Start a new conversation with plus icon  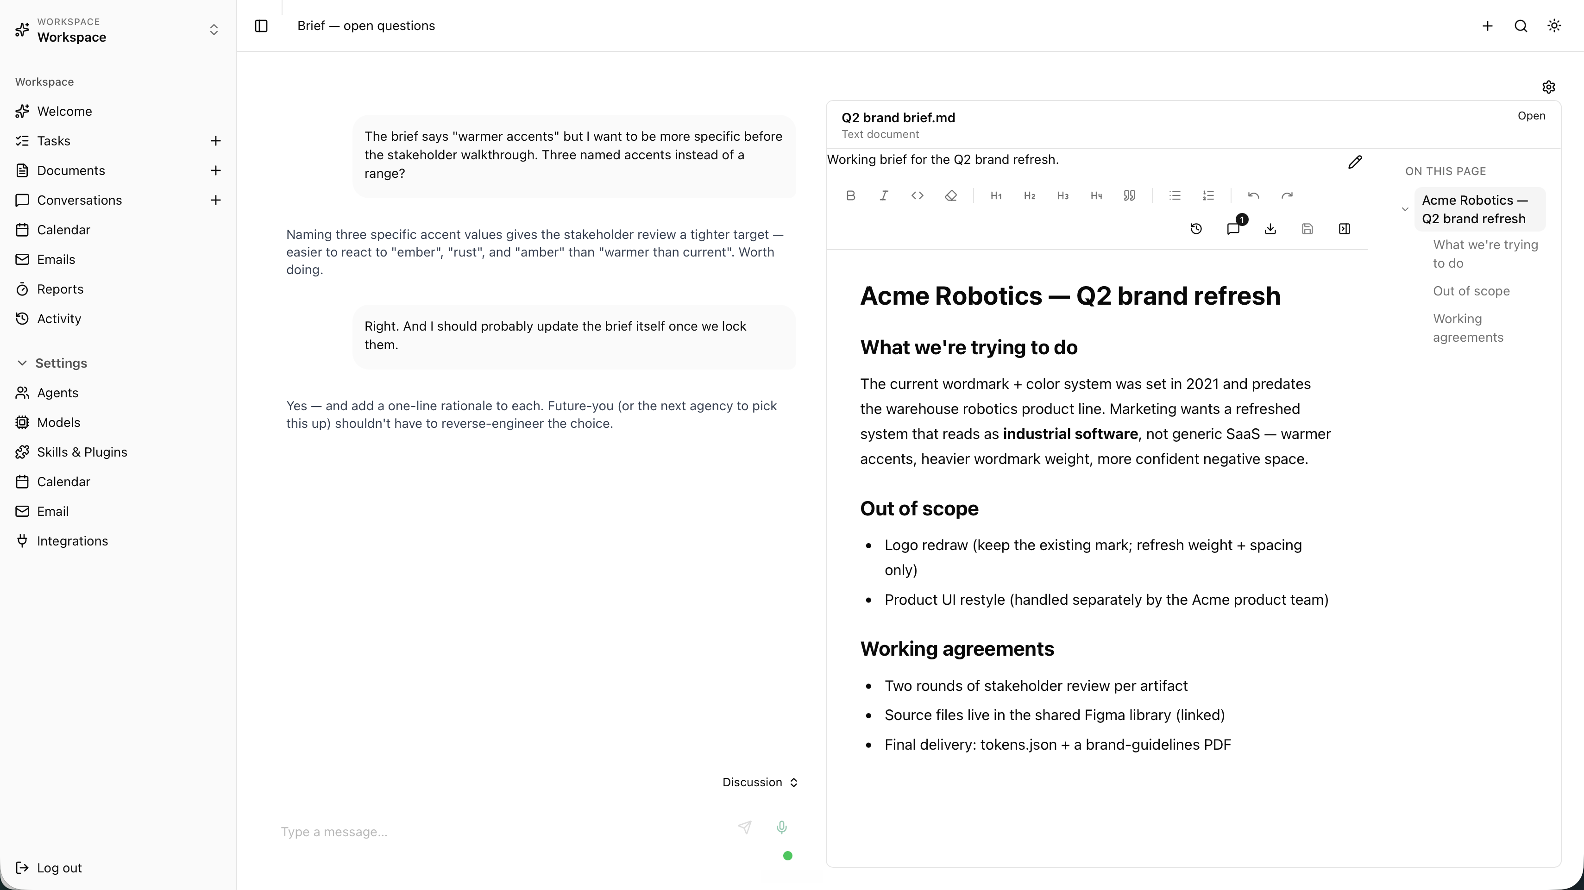click(216, 200)
